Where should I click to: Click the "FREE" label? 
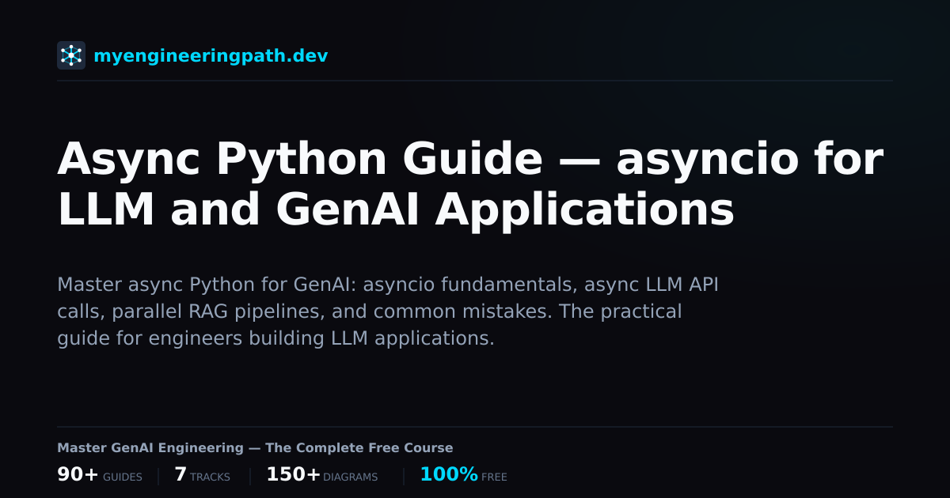point(494,477)
